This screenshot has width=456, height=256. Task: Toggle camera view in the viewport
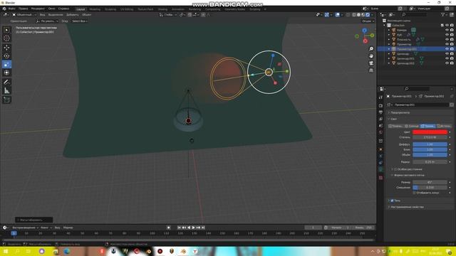point(371,63)
